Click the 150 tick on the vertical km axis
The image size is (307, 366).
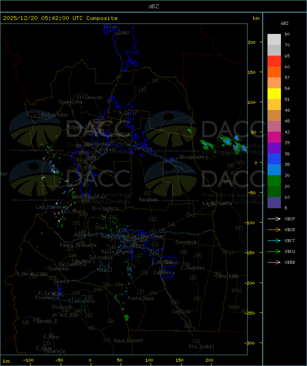pos(251,72)
